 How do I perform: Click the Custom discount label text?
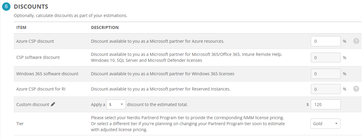pyautogui.click(x=33, y=105)
